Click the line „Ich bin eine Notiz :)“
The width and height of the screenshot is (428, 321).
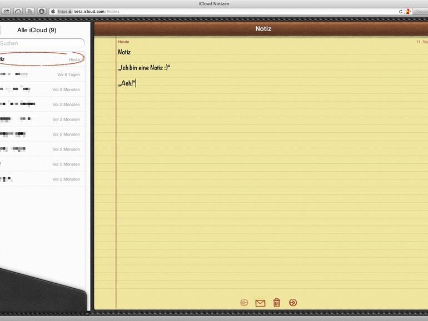144,68
